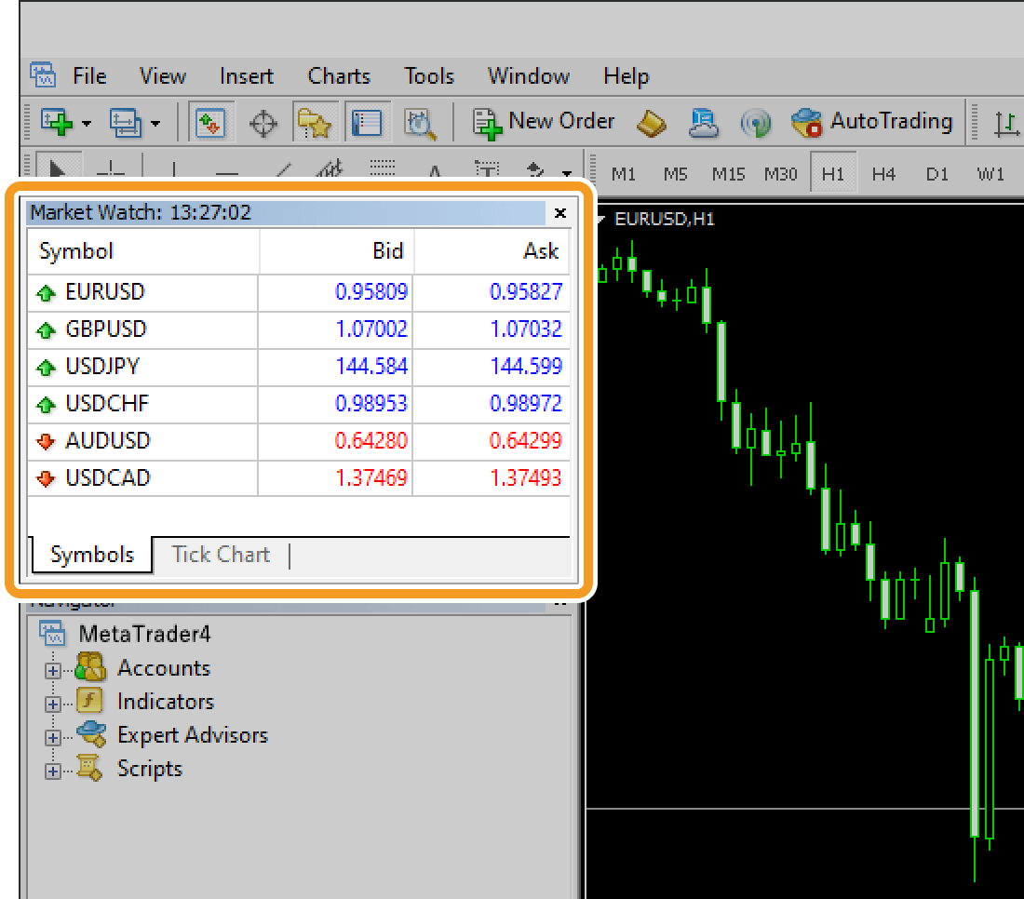Click the New Chart toolbar icon
The height and width of the screenshot is (899, 1024).
57,122
